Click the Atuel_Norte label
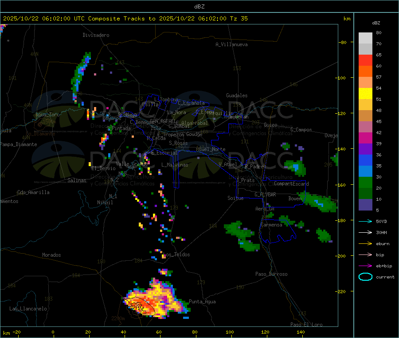Viewport: 399px width, 338px height. point(211,149)
